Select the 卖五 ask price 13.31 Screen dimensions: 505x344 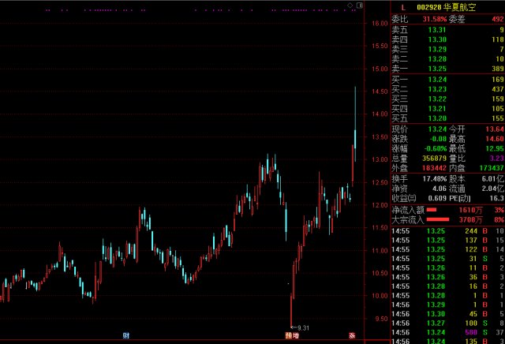tap(437, 30)
